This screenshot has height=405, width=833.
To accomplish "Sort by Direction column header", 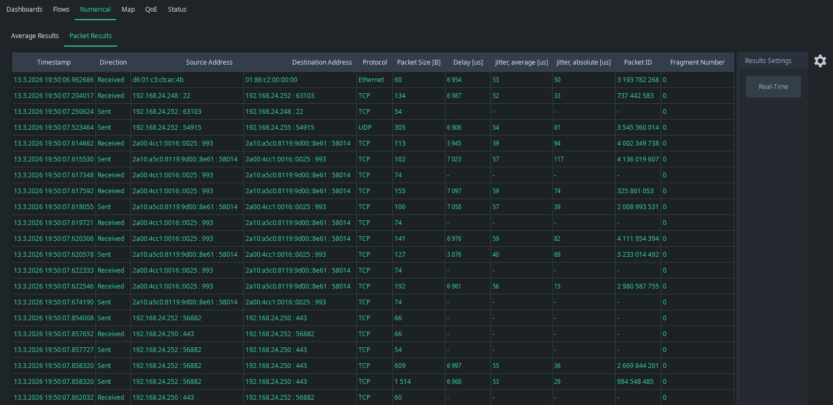I will 113,62.
